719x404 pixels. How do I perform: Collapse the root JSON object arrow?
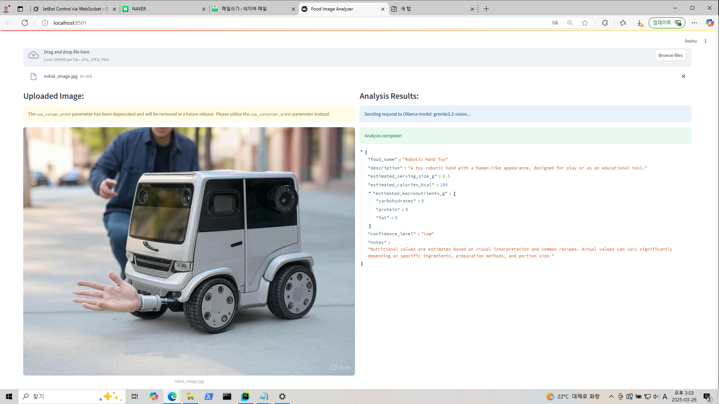(x=362, y=151)
